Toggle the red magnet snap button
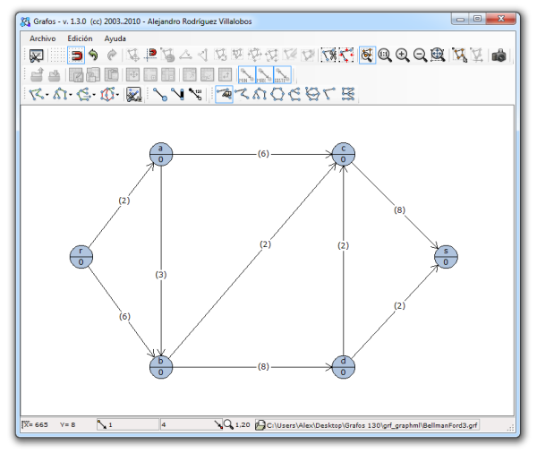This screenshot has height=453, width=537. click(x=76, y=56)
